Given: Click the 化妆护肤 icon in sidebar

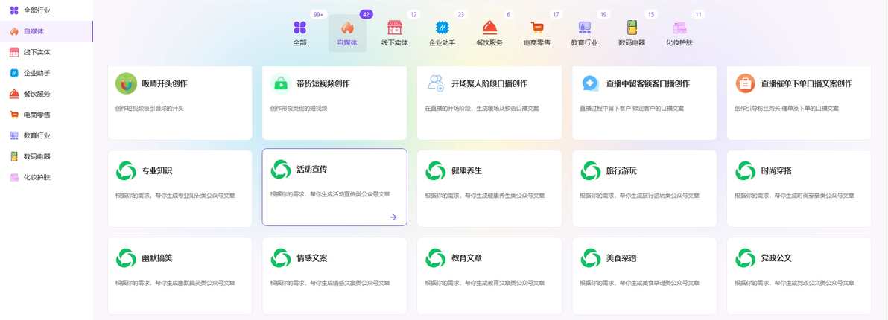Looking at the screenshot, I should point(14,178).
